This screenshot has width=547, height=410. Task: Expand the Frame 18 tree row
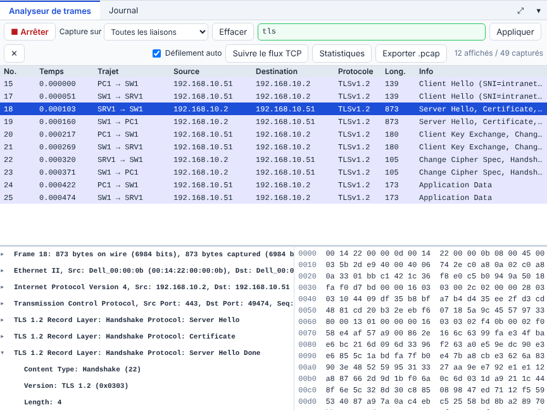click(x=3, y=254)
